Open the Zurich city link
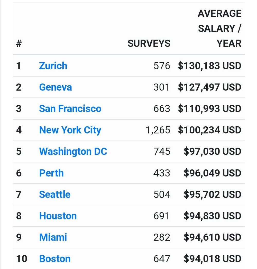 point(53,66)
